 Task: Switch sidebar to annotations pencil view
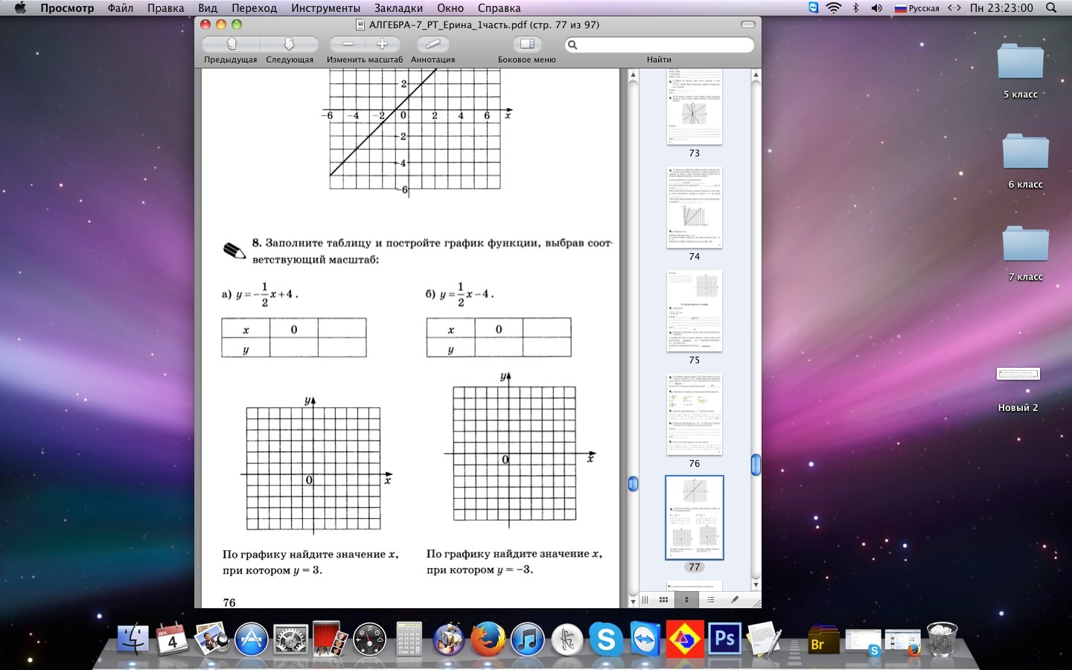(734, 599)
